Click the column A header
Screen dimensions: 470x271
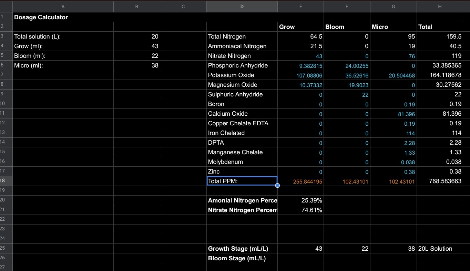[63, 7]
